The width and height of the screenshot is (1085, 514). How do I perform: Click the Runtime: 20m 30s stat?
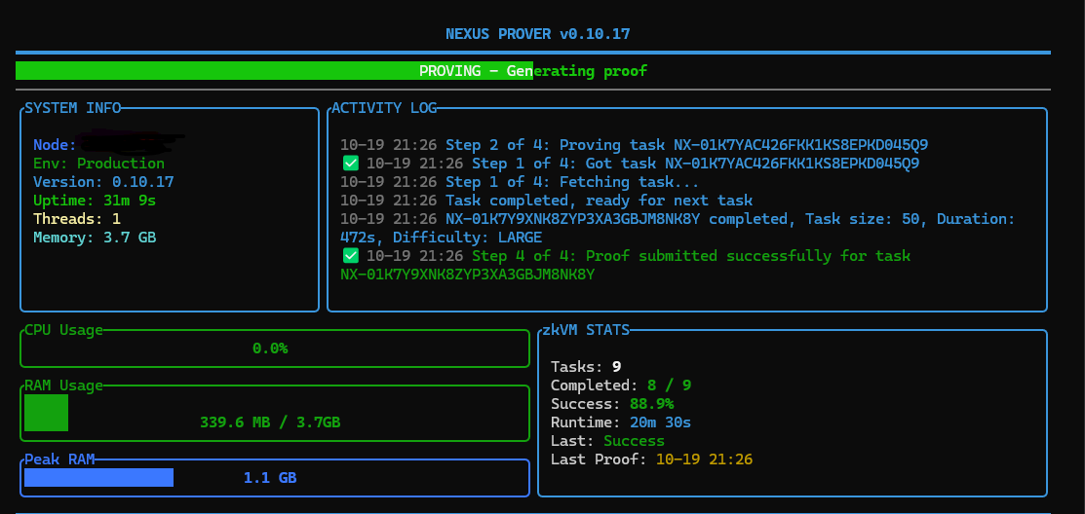click(x=621, y=422)
